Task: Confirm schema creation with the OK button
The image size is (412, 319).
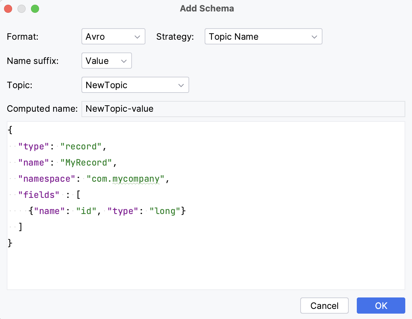Action: (x=381, y=306)
